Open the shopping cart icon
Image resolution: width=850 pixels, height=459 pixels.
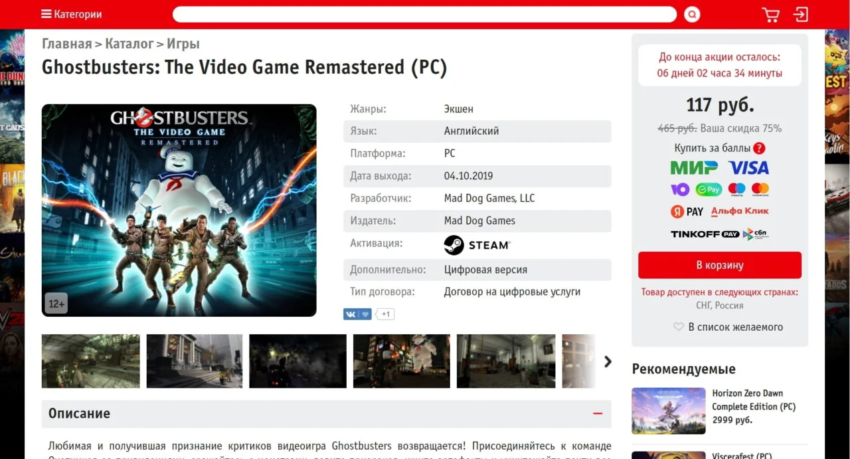[x=770, y=15]
